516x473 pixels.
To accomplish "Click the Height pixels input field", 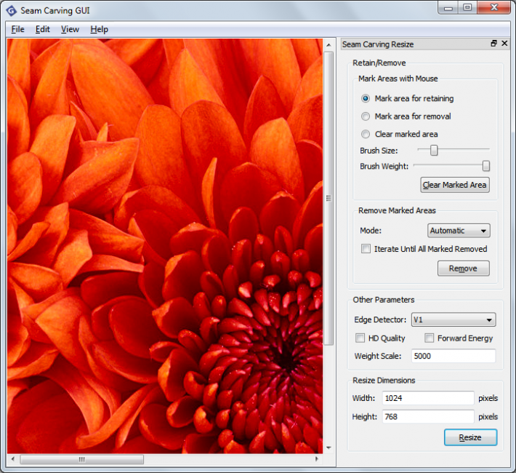I will (x=428, y=417).
